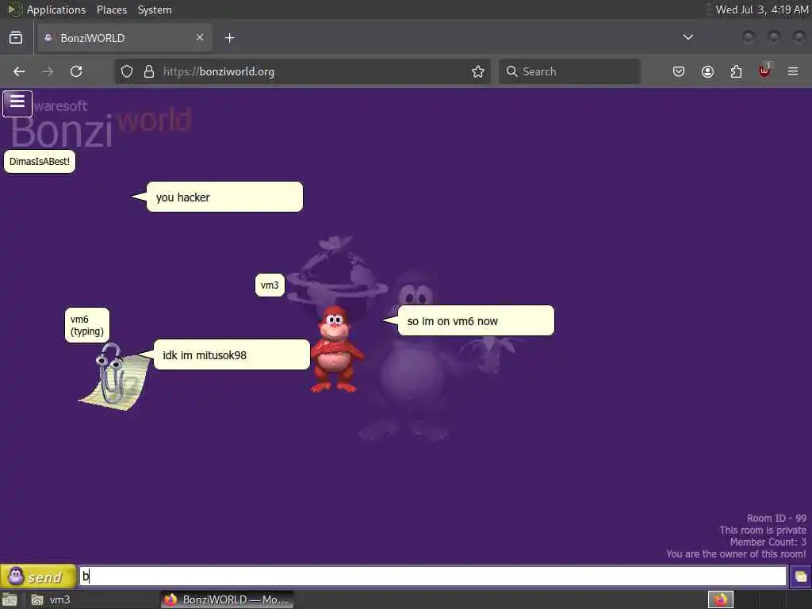
Task: Open the Firefox View icon
Action: [x=16, y=38]
